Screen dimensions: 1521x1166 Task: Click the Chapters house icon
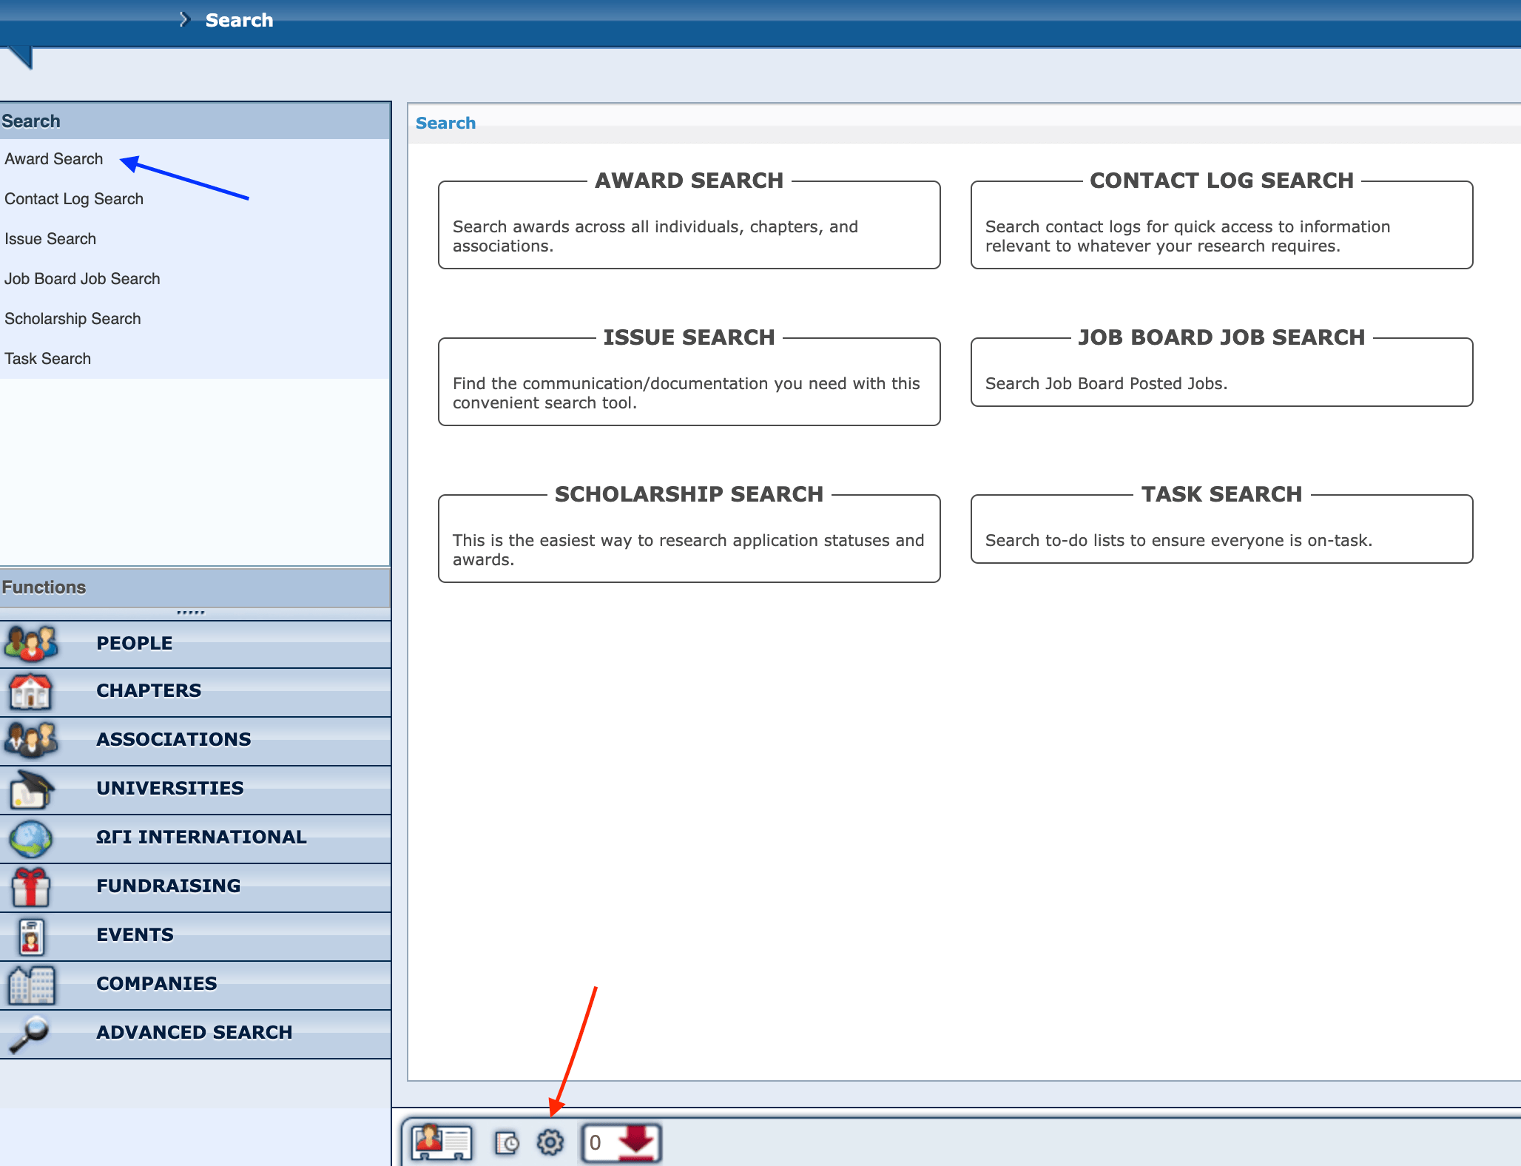30,692
